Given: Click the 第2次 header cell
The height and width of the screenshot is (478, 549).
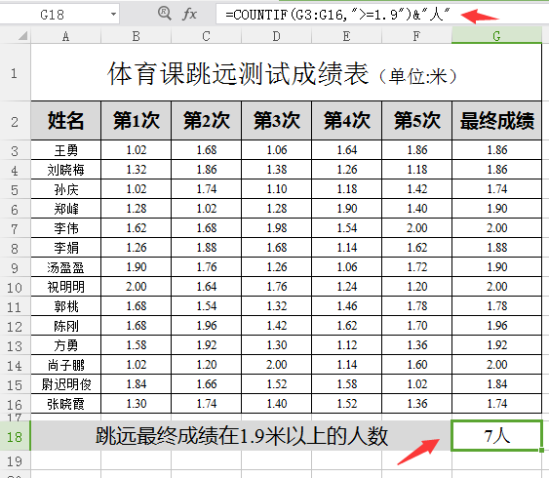Looking at the screenshot, I should point(206,121).
